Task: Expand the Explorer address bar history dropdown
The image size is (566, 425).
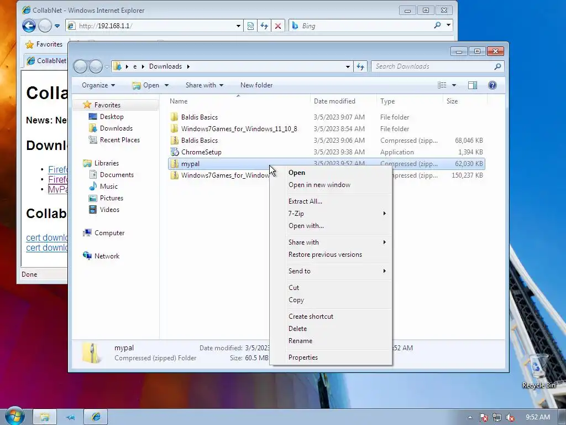Action: [348, 66]
